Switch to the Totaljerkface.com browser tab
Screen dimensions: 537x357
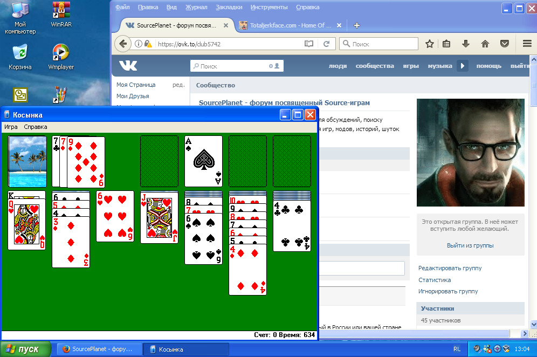[x=286, y=25]
